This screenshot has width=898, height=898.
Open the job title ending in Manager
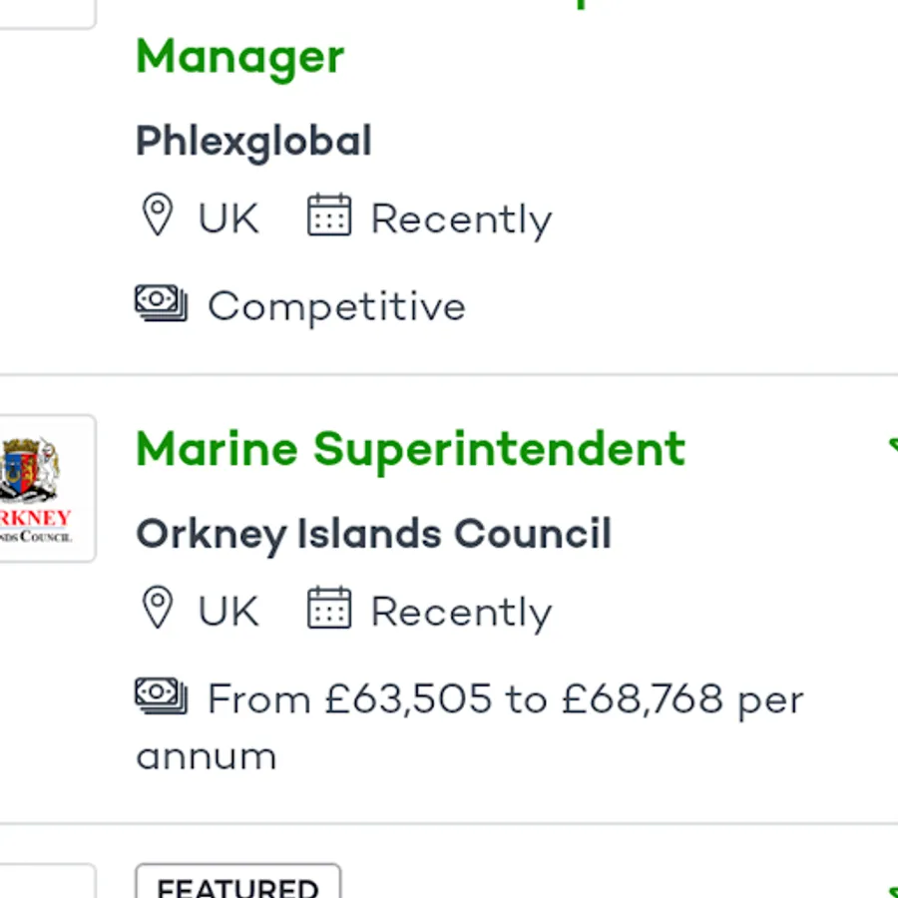pyautogui.click(x=240, y=57)
